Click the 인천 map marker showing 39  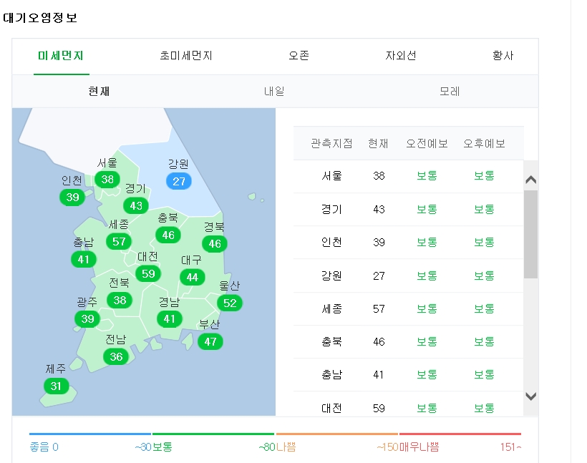click(72, 197)
